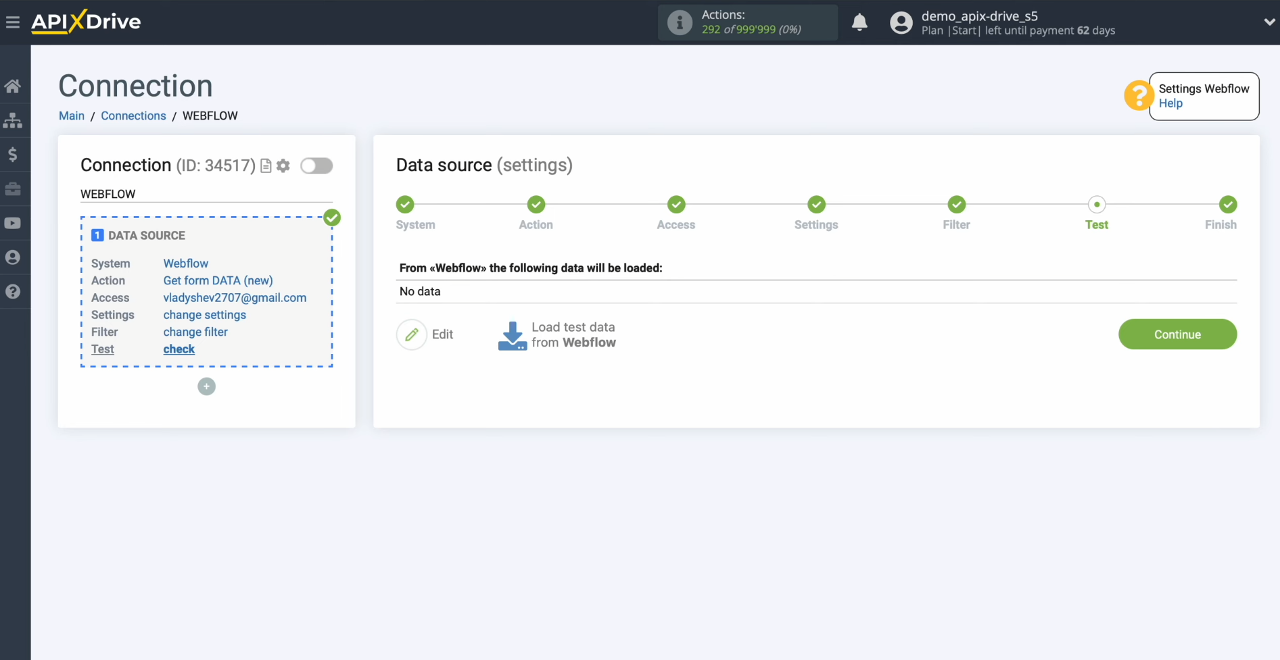Select the Test step radio indicator

tap(1097, 205)
